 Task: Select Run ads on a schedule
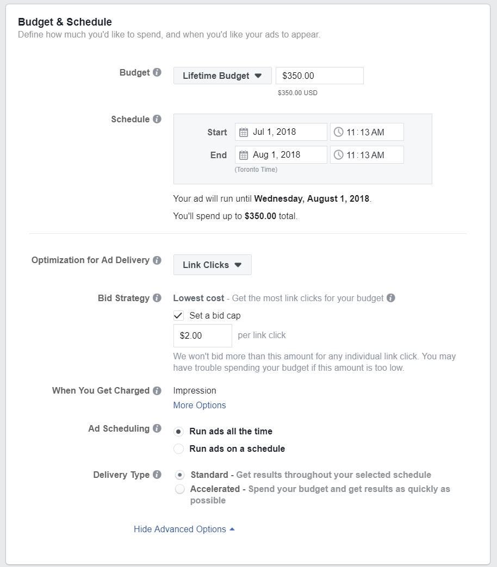(178, 448)
